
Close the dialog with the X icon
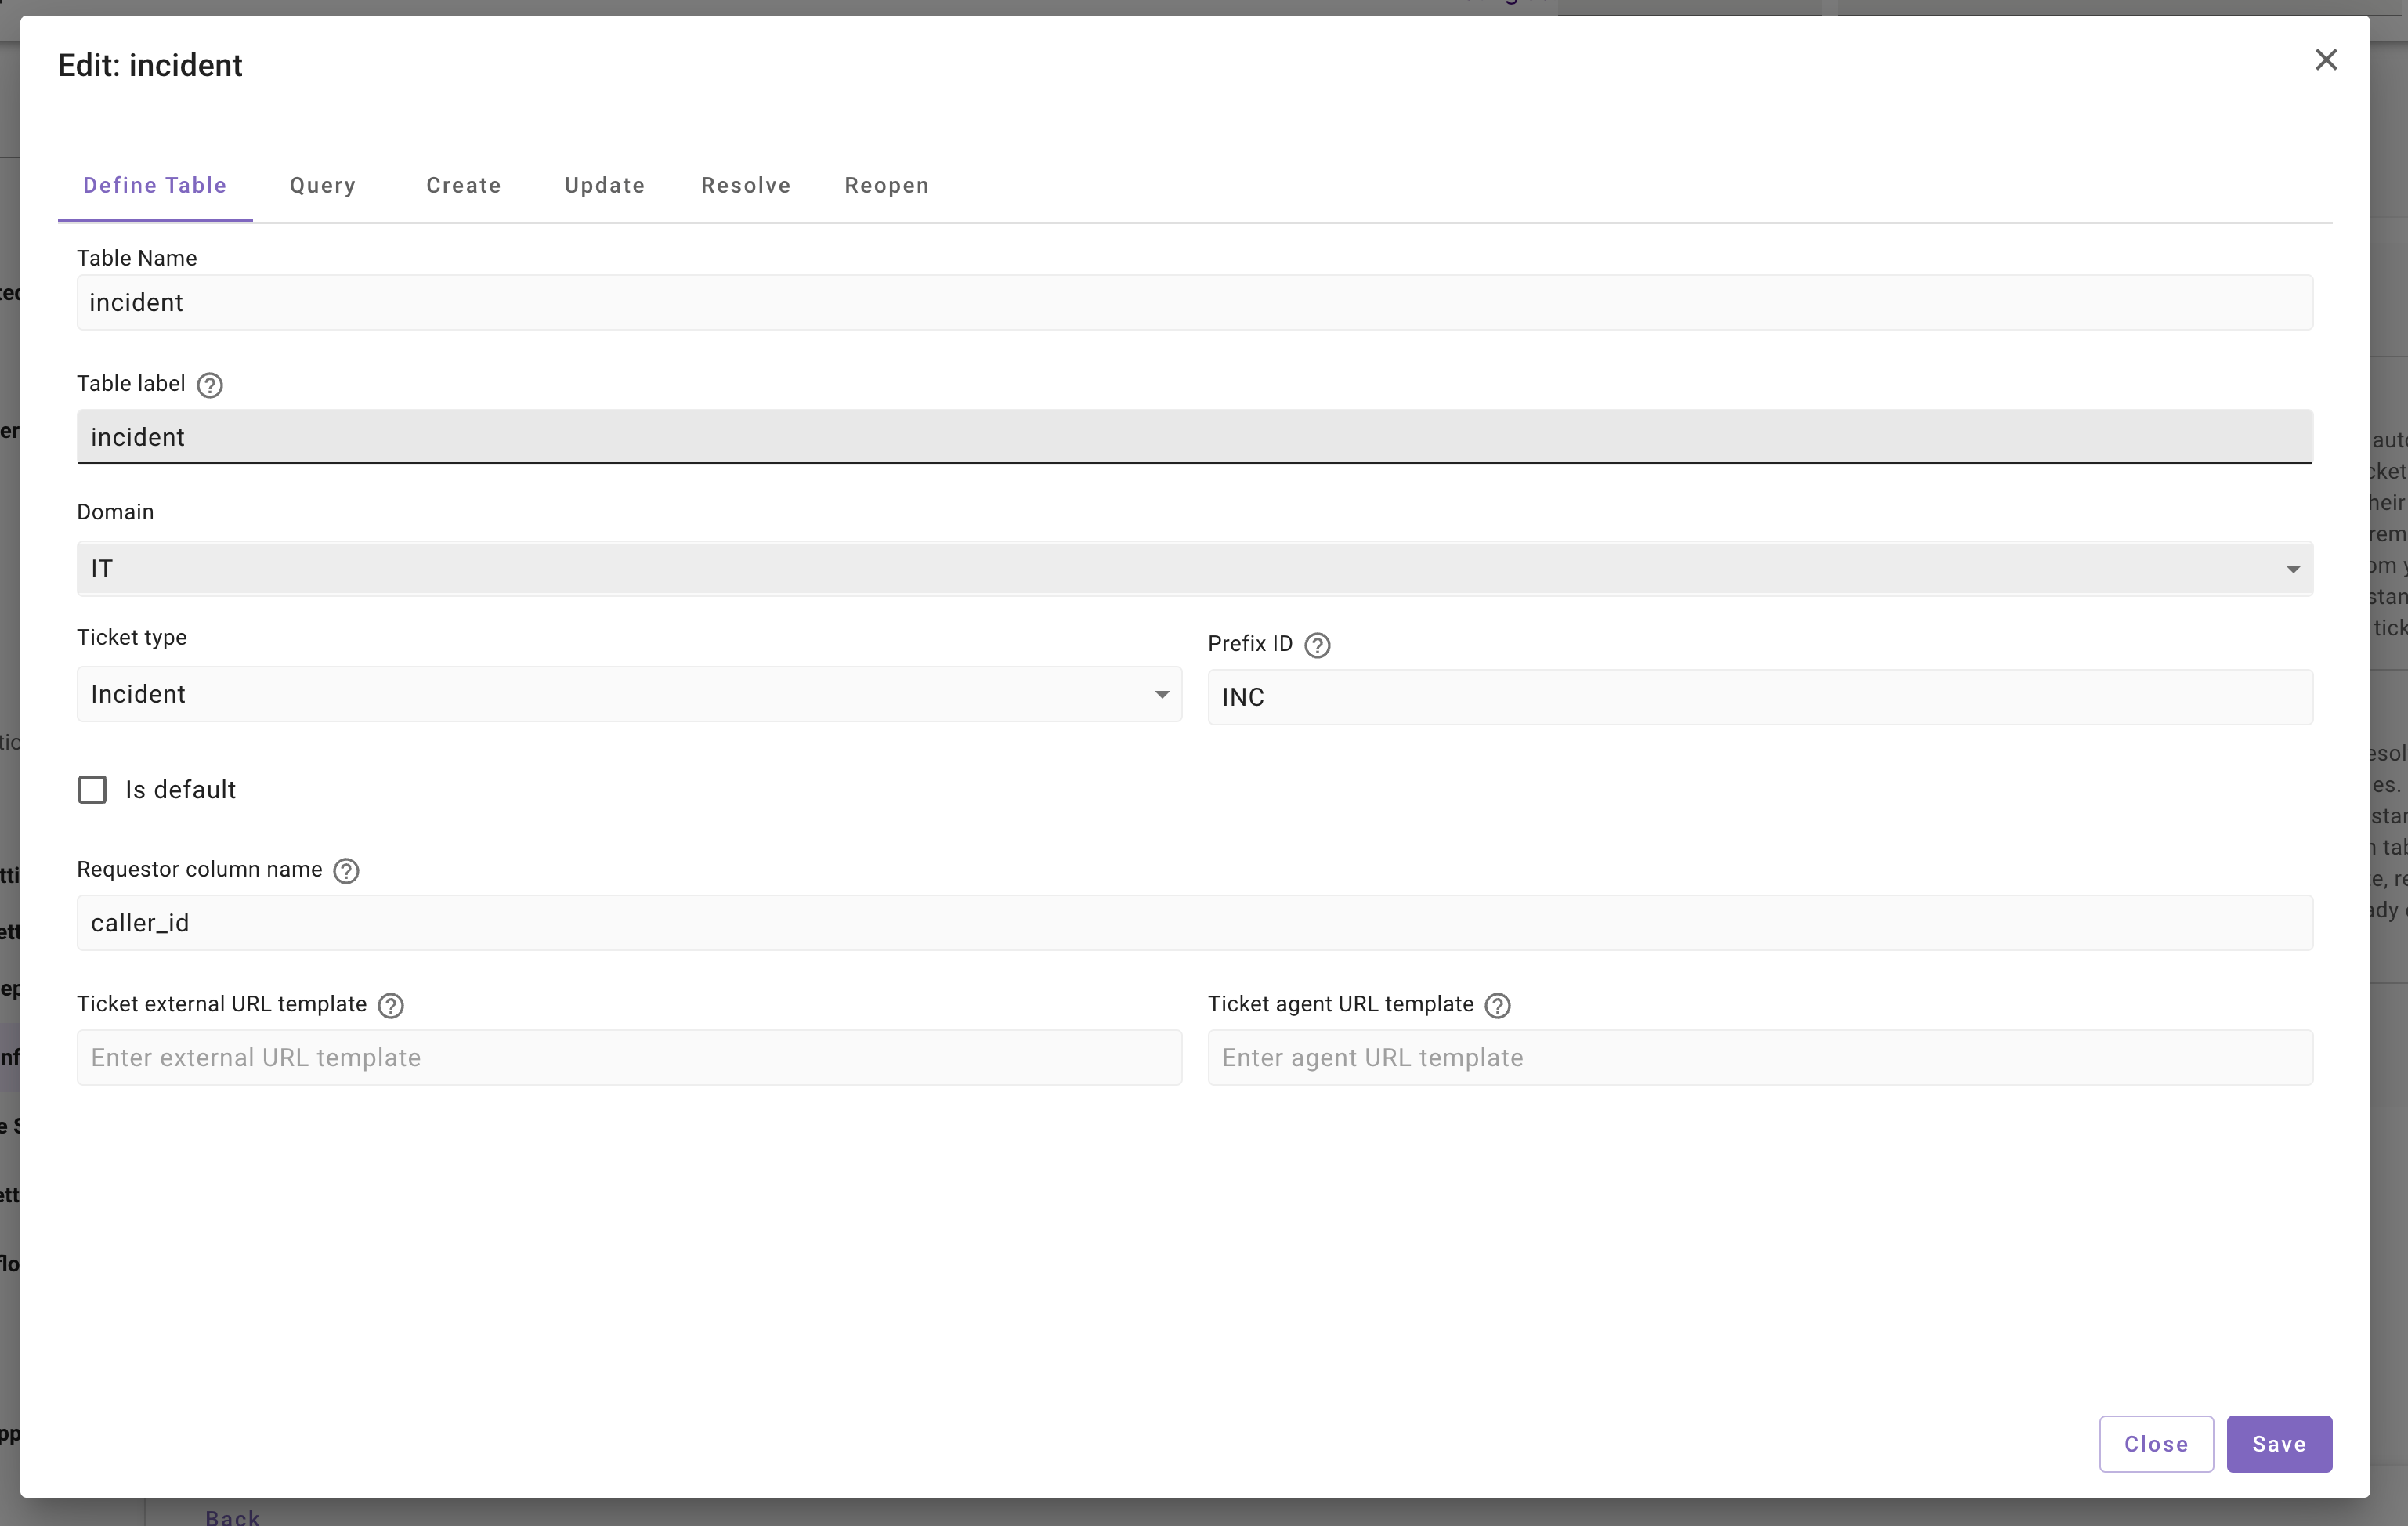point(2325,60)
